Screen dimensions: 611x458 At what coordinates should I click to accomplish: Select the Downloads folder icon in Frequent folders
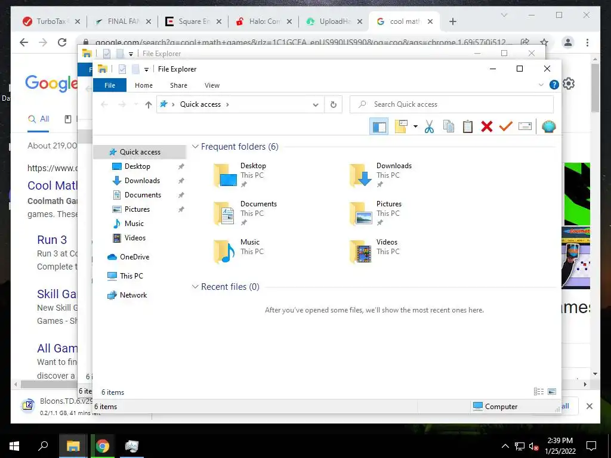(x=361, y=175)
